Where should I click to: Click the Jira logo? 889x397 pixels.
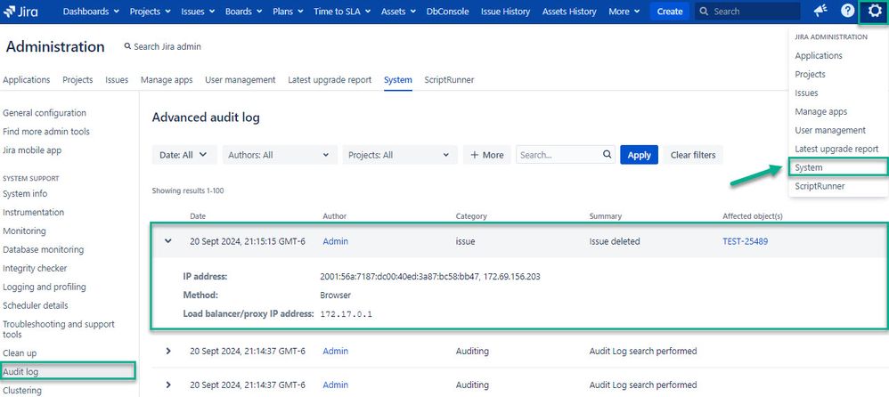coord(20,12)
